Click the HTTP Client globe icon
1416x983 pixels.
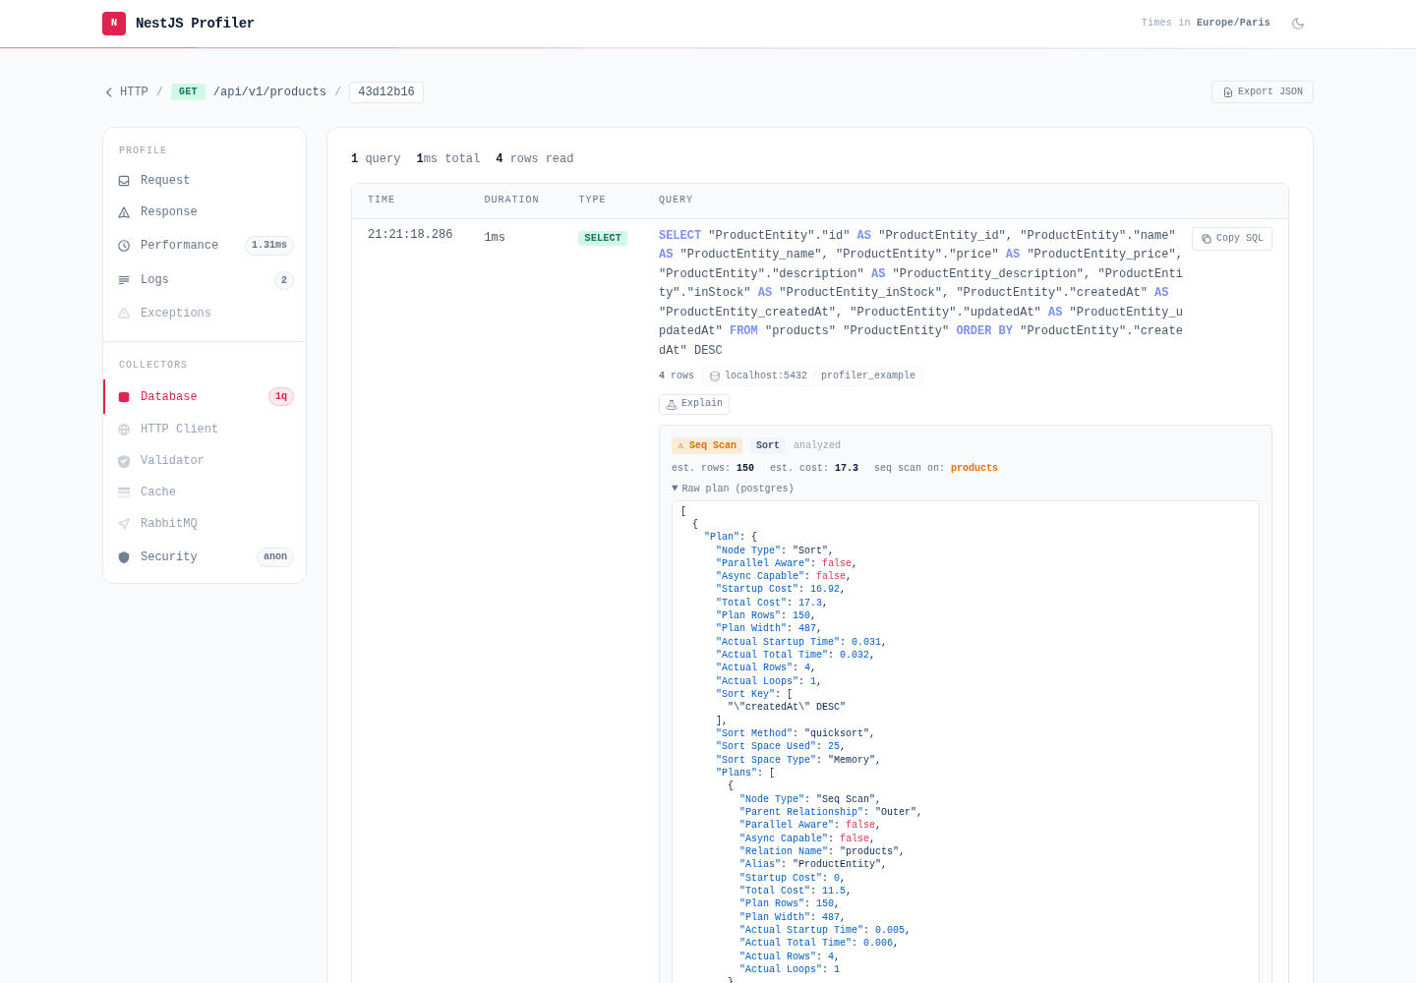(124, 430)
